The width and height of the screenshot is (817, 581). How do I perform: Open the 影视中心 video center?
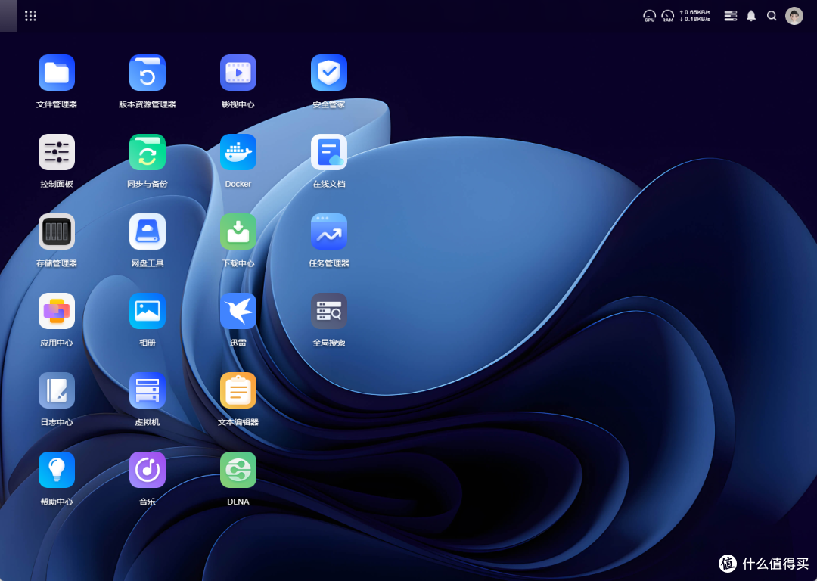[x=238, y=73]
